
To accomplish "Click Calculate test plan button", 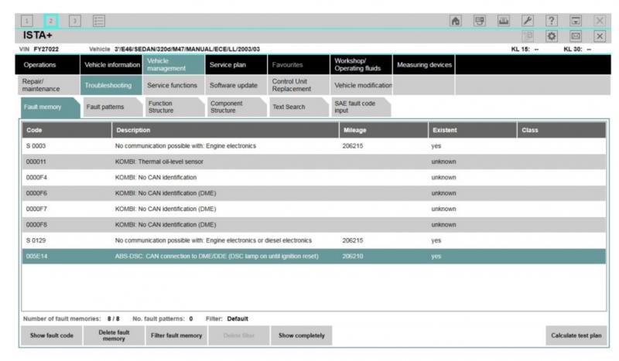I will click(576, 335).
